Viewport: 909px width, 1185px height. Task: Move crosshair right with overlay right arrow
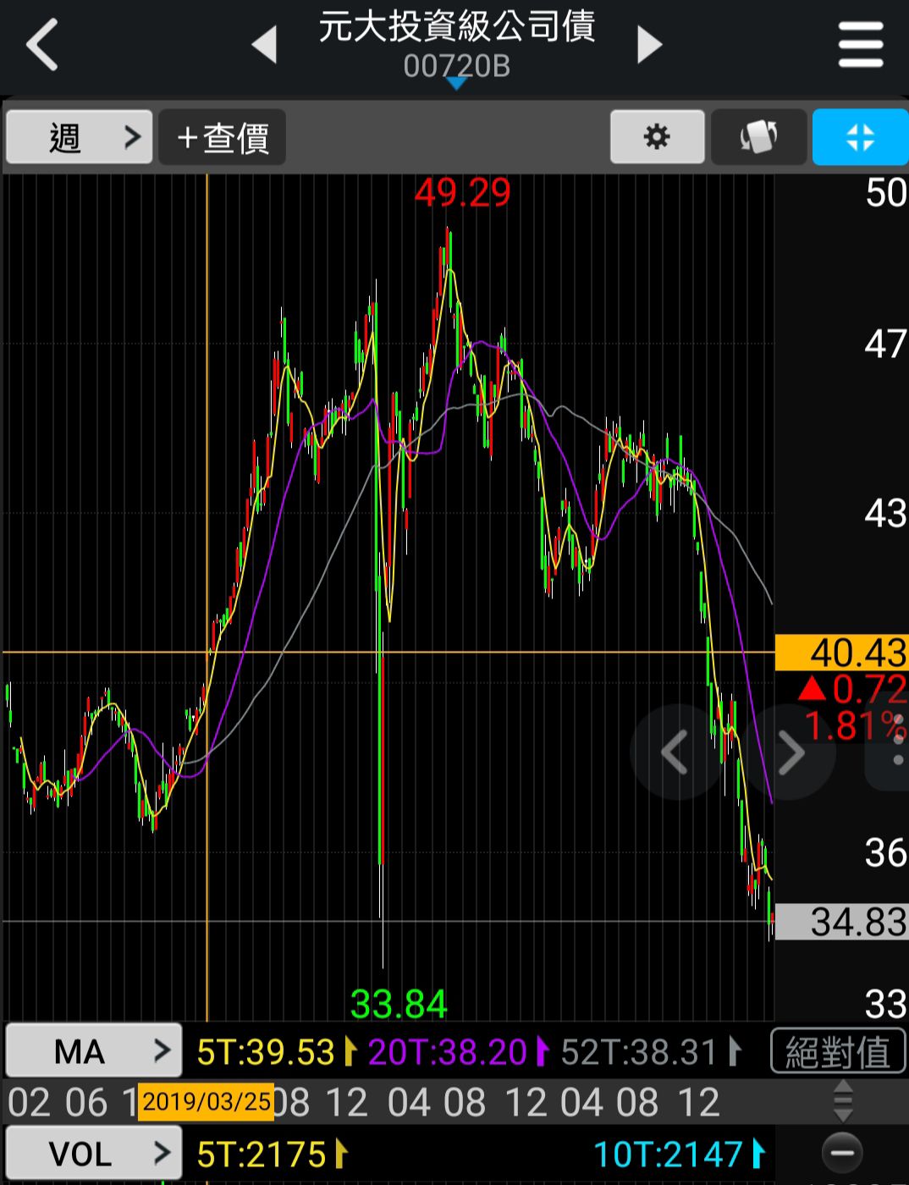791,752
